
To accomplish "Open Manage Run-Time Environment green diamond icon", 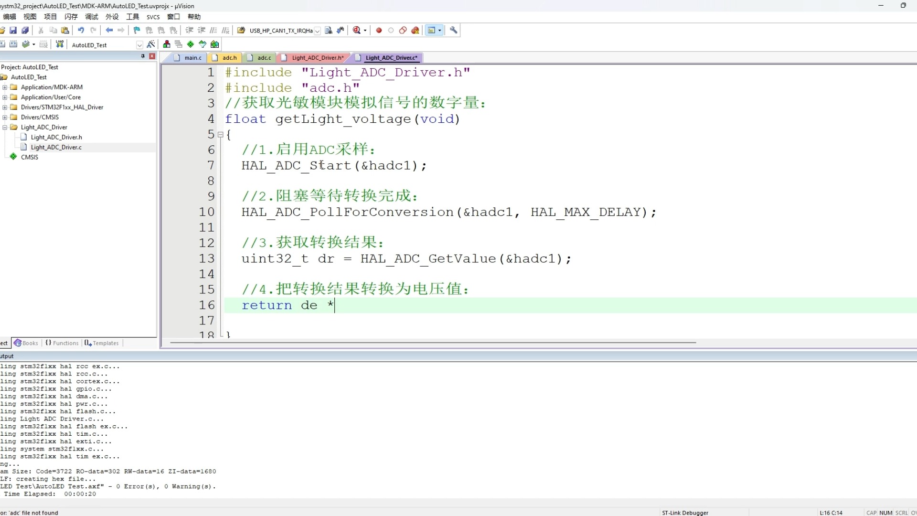I will 191,44.
